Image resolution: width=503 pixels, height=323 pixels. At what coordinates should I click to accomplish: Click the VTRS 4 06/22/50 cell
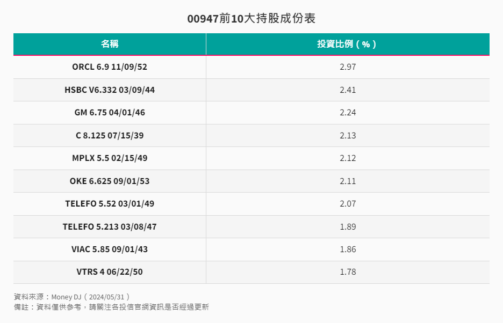[110, 272]
